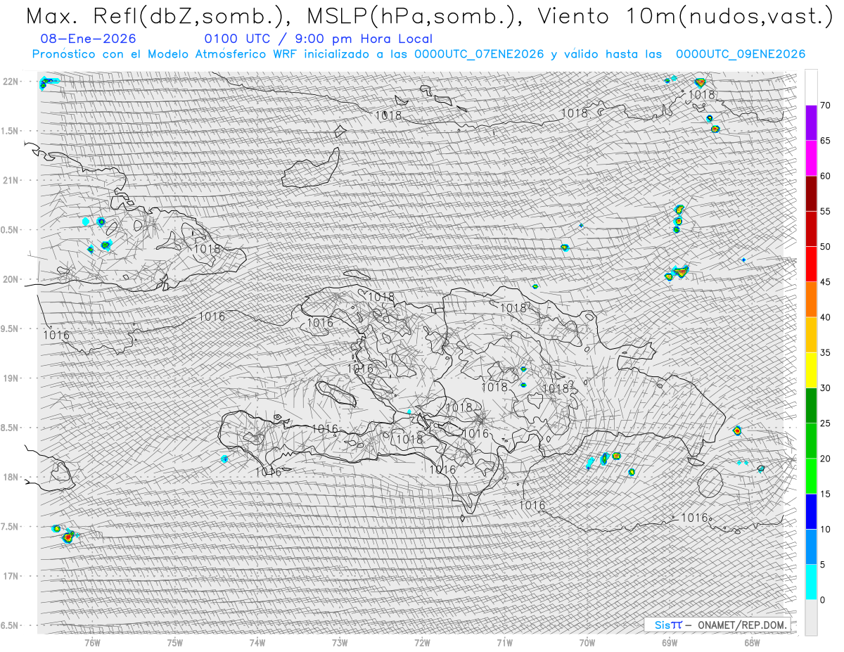
Task: Click the '20N' latitude label
Action: pyautogui.click(x=11, y=279)
